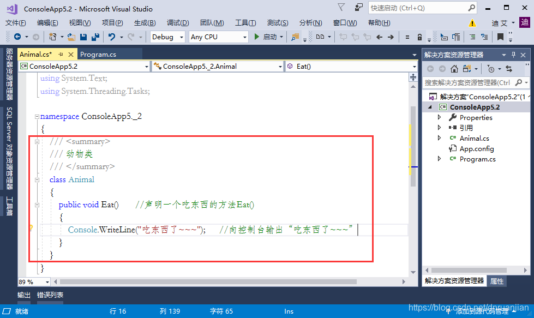The height and width of the screenshot is (318, 534).
Task: Expand the 引用 references node
Action: point(439,127)
